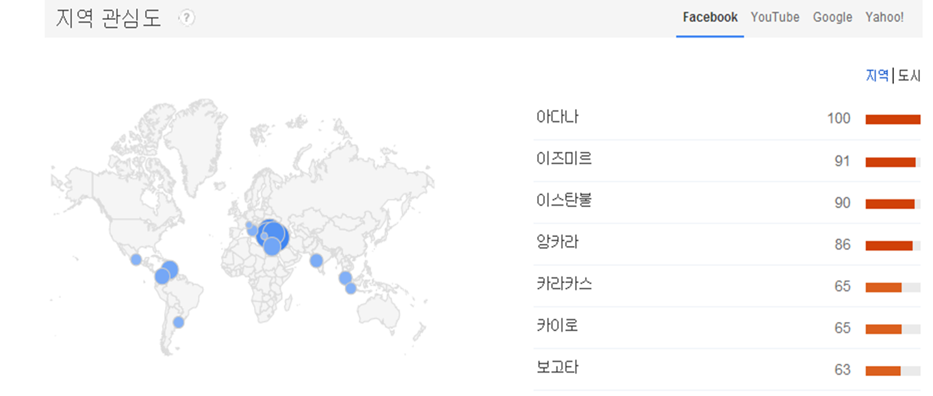The height and width of the screenshot is (396, 933).
Task: Toggle the list to 도시 view
Action: (x=909, y=76)
